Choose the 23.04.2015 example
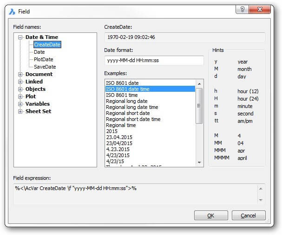This screenshot has width=282, height=235. click(x=150, y=137)
